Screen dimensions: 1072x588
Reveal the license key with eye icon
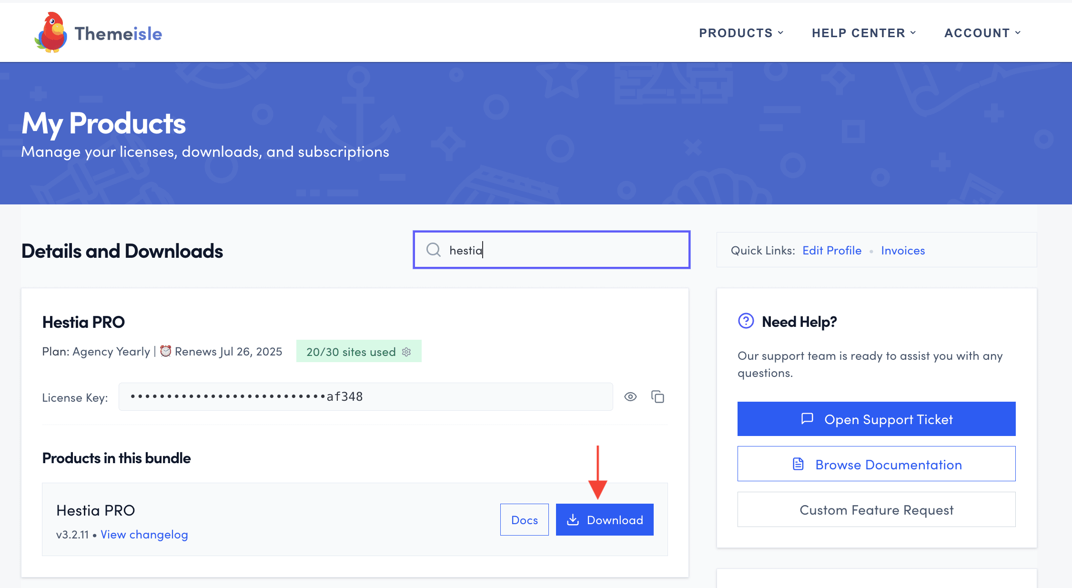[630, 396]
